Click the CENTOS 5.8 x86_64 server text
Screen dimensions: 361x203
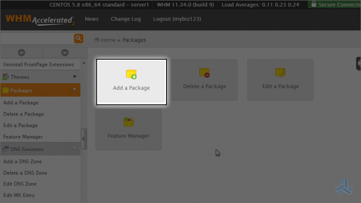[x=99, y=5]
